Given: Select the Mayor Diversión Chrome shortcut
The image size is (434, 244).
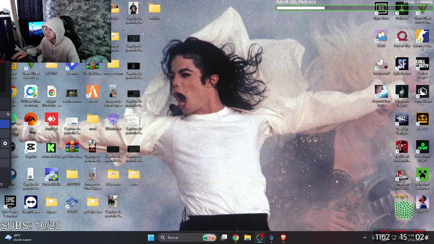Looking at the screenshot, I should click(52, 96).
